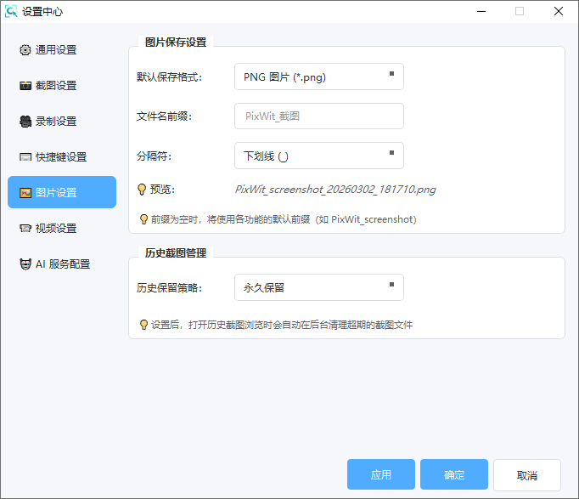Click the PixWit logo in title bar
579x499 pixels.
(x=11, y=11)
